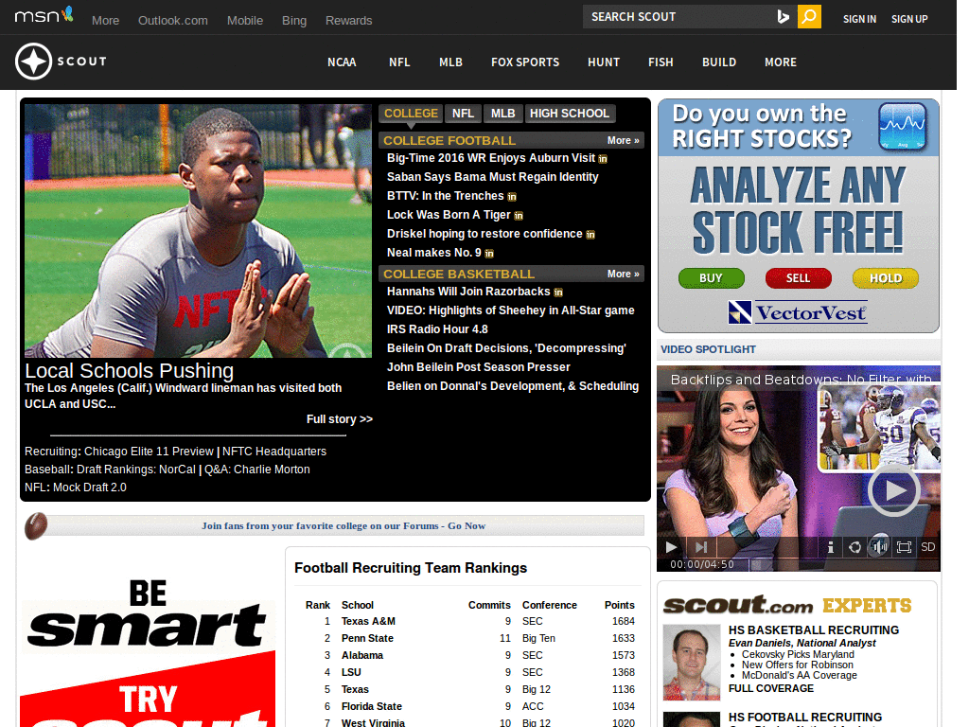Open video info icon in player
969x727 pixels.
click(x=831, y=547)
